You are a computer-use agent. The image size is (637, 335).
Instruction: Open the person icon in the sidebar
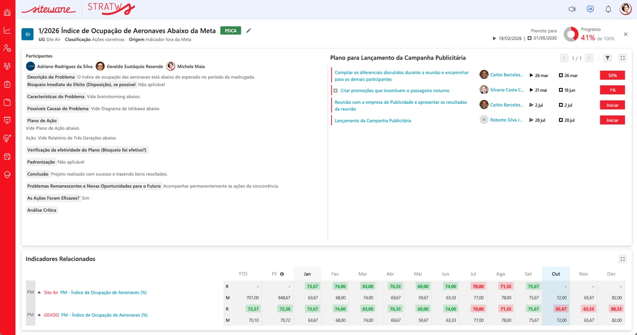[7, 48]
